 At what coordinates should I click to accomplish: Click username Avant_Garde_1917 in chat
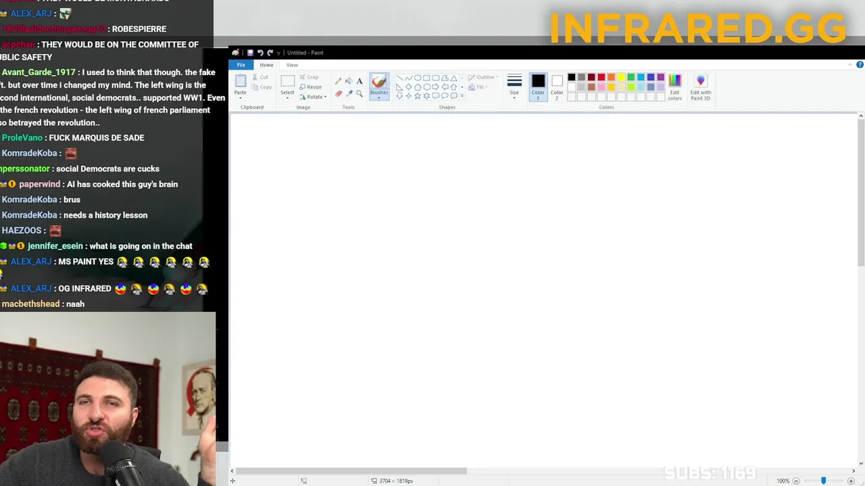pyautogui.click(x=39, y=72)
